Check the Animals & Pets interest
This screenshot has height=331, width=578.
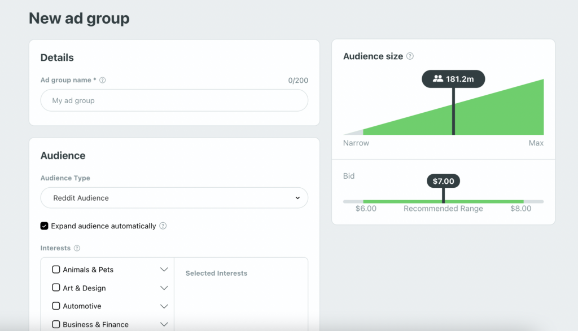(x=56, y=270)
